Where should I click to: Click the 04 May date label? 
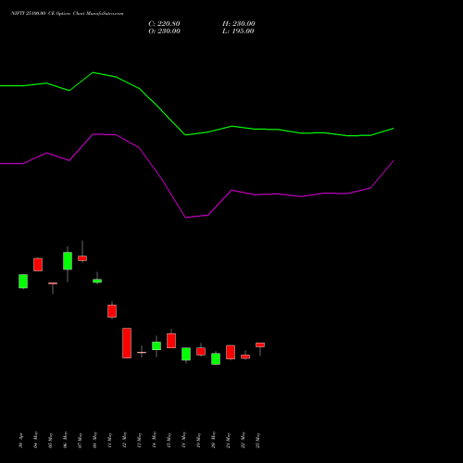click(35, 440)
